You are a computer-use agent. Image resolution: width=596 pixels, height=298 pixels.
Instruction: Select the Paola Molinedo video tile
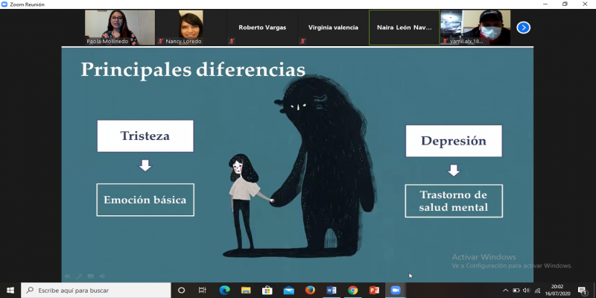click(120, 28)
